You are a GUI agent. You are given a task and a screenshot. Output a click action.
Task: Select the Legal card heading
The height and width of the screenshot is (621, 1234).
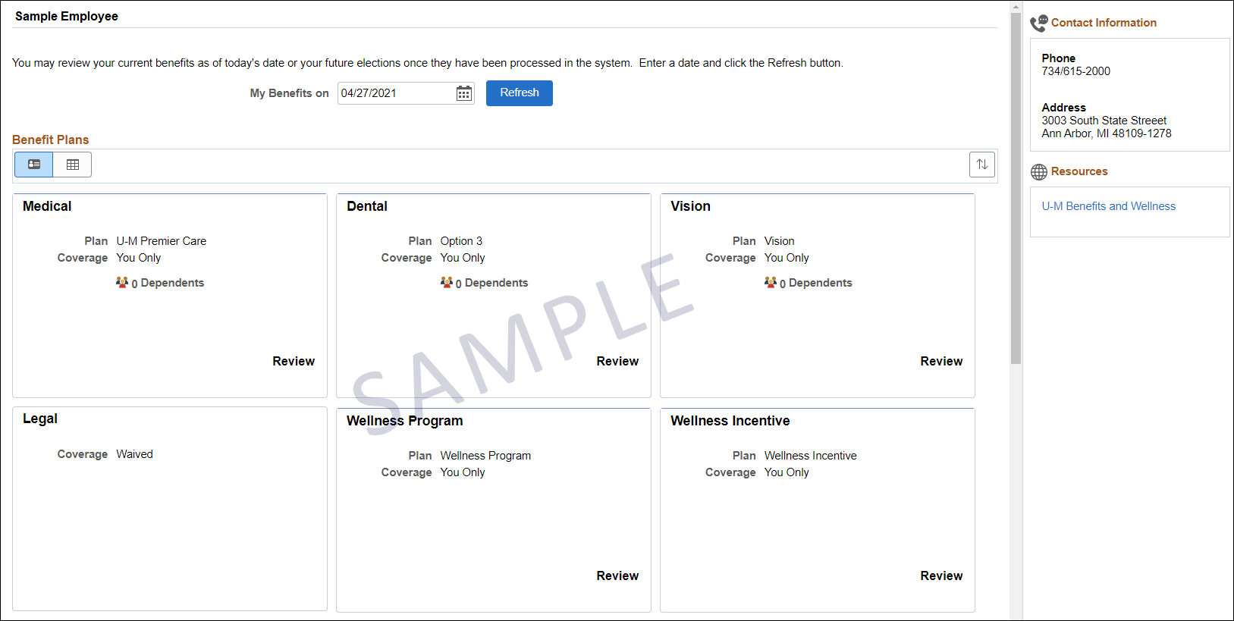tap(40, 419)
